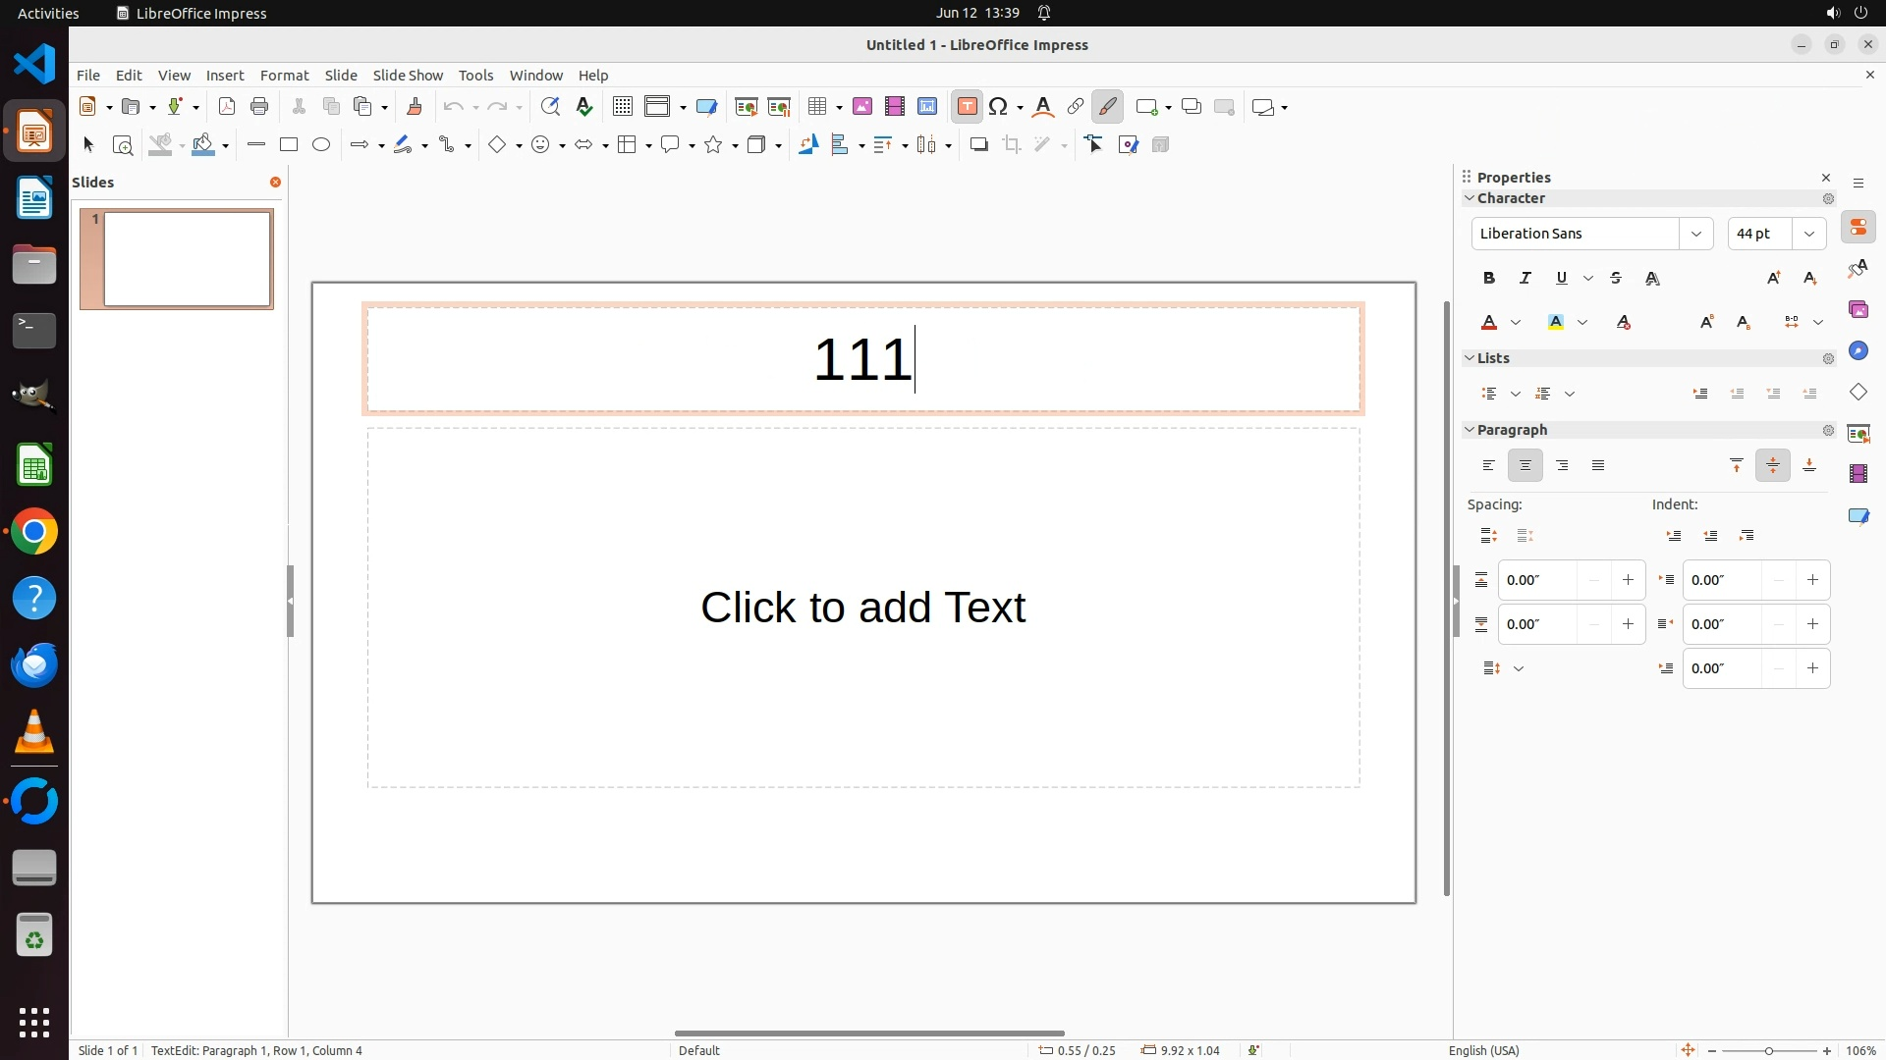Click the 'Click to add Text' placeholder

pos(862,608)
